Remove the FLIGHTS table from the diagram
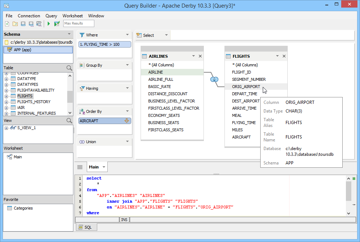Screen dimensions: 360x242 pos(284,56)
